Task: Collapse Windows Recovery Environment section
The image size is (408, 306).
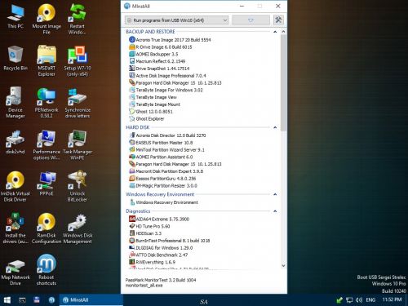Action: coord(275,194)
